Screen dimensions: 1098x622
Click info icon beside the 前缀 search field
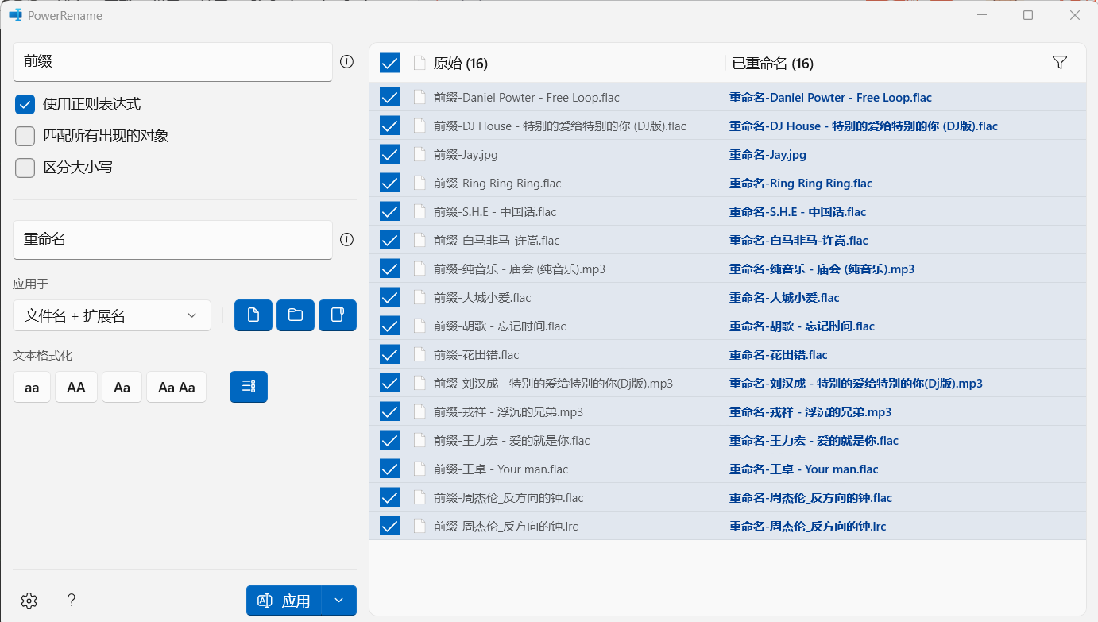(346, 62)
